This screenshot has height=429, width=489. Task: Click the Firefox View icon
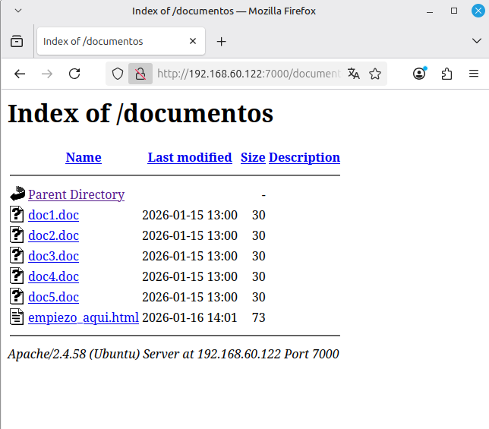(17, 42)
